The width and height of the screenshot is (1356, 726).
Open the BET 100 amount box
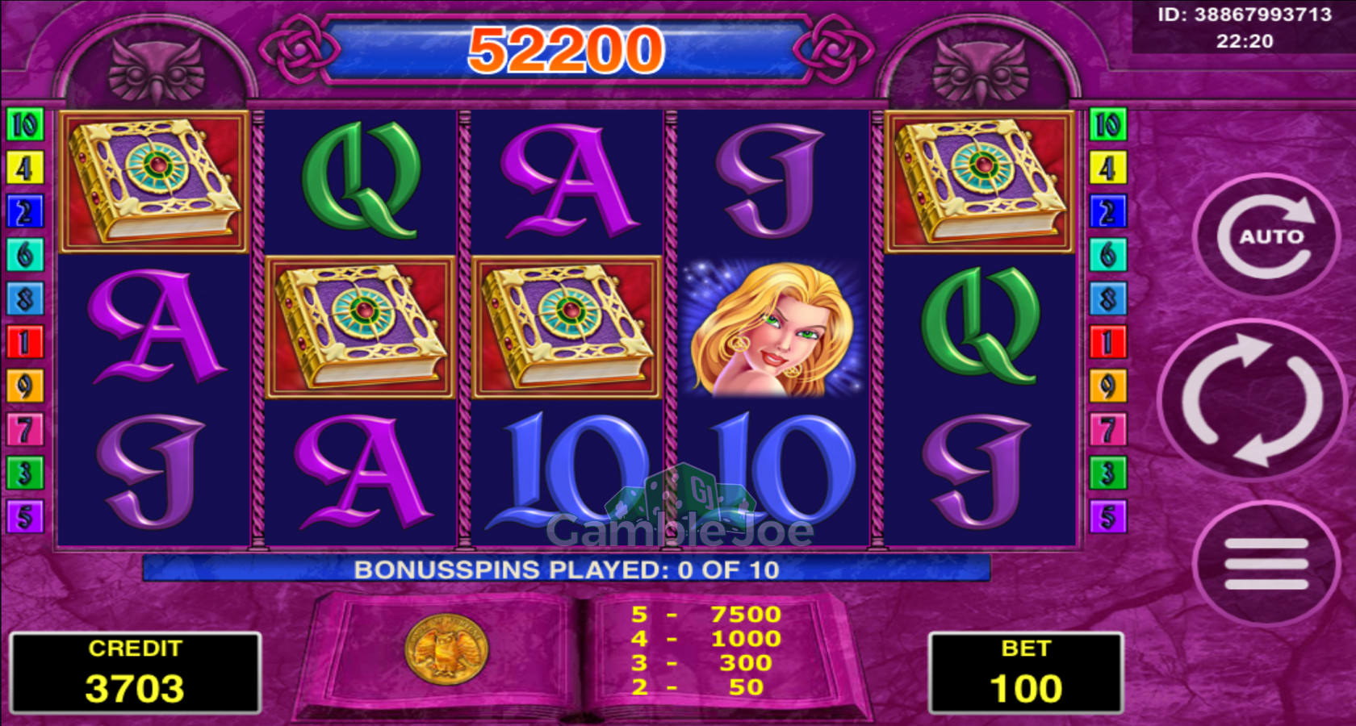pyautogui.click(x=1026, y=674)
